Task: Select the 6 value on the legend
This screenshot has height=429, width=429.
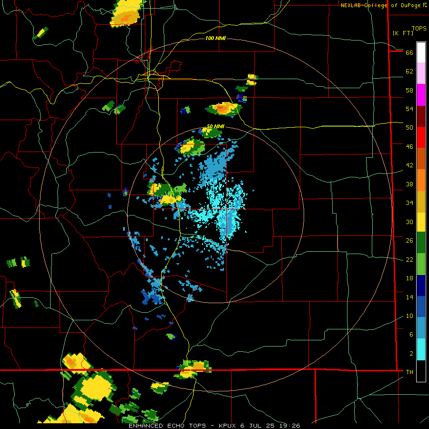Action: tap(411, 335)
